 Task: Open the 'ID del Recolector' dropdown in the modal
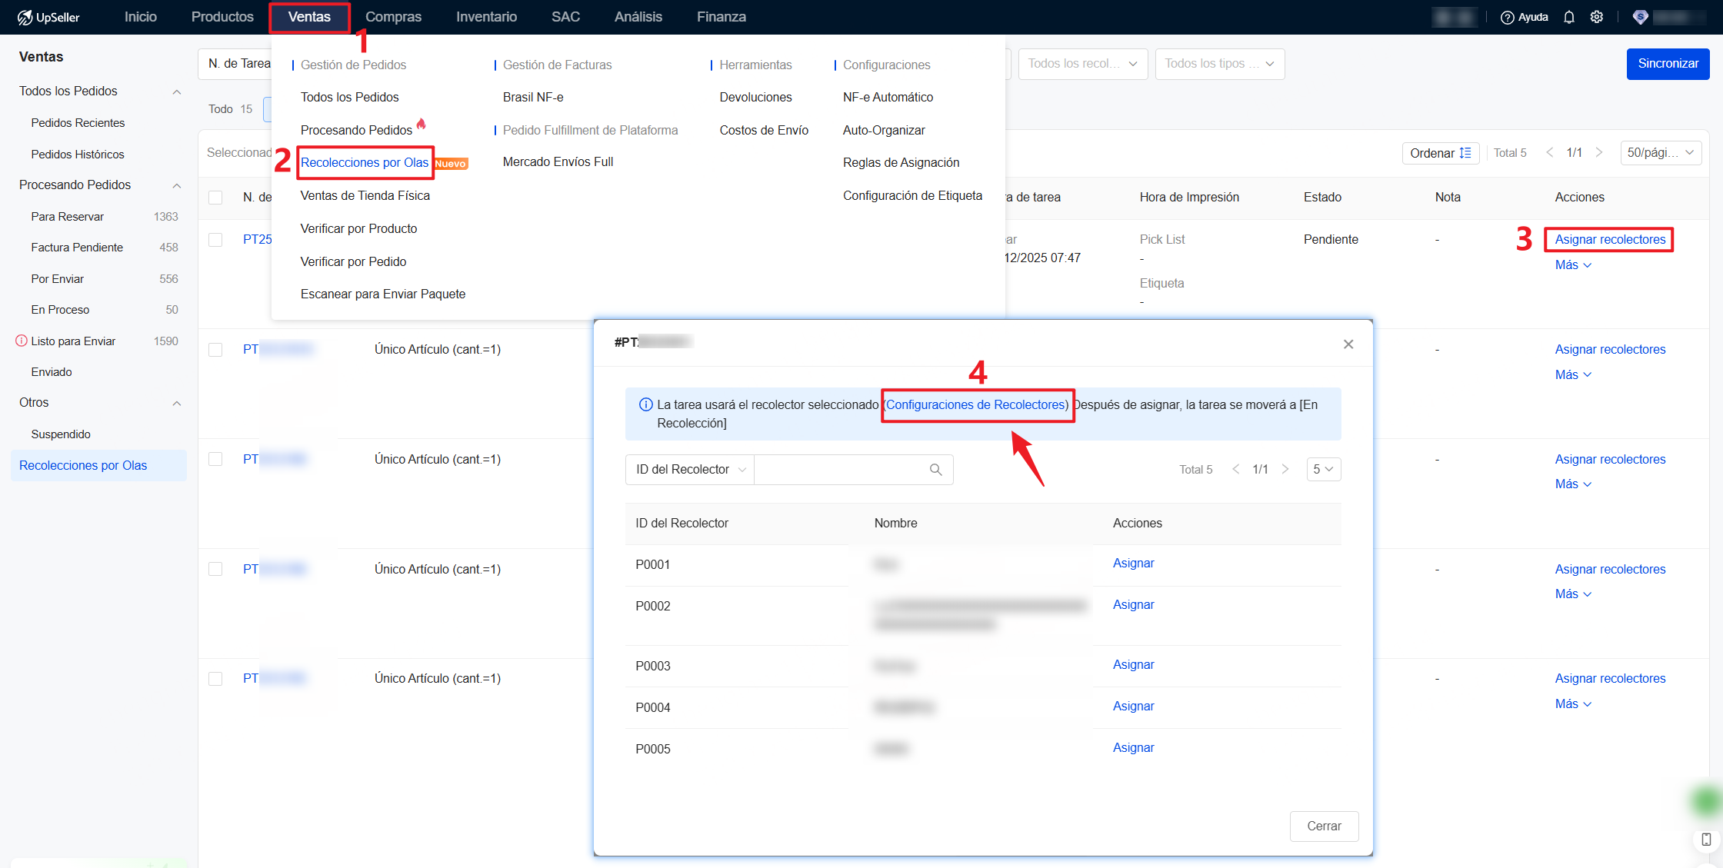click(689, 469)
